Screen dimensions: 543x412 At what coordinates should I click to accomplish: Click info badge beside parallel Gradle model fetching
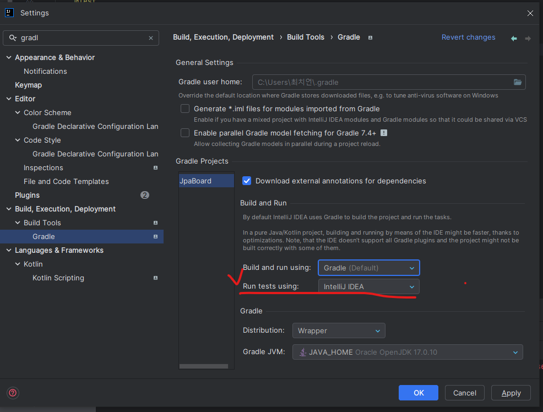pos(384,133)
